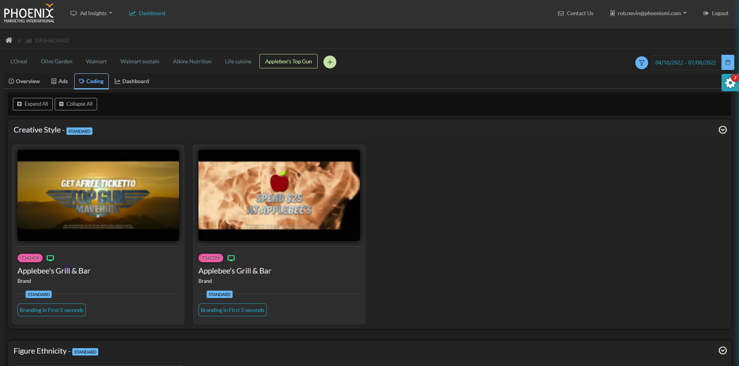Click Applebee's Grill & Bar title under 7342409
739x366 pixels.
click(54, 271)
